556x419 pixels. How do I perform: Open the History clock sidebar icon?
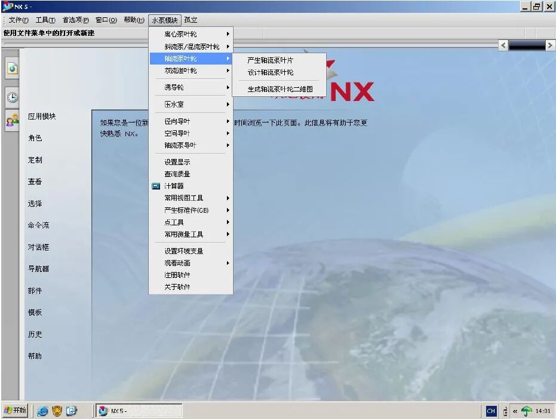pos(12,97)
